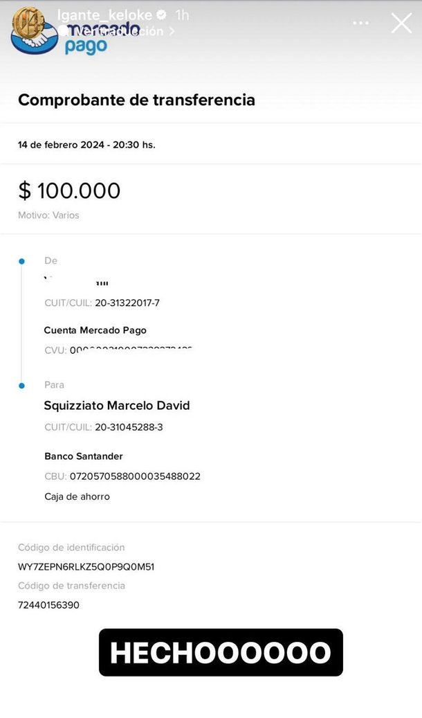Click the verified badge next to username
The image size is (422, 718).
162,15
